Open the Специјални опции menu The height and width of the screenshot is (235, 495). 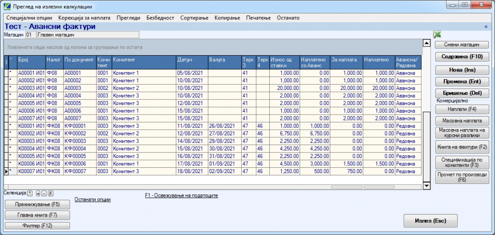click(29, 18)
